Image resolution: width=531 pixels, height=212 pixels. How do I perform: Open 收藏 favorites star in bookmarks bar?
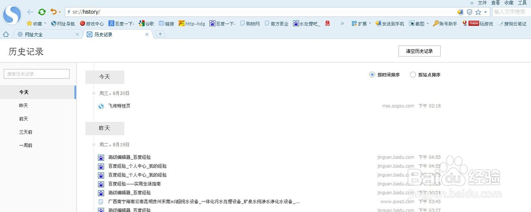[34, 24]
